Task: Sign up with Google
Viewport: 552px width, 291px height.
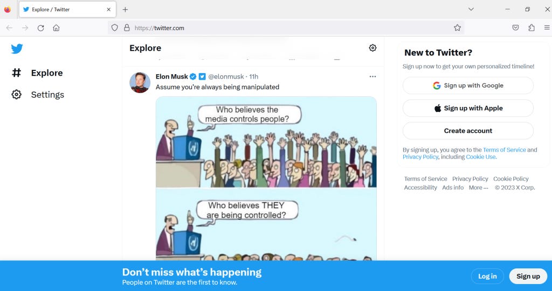Action: 468,86
